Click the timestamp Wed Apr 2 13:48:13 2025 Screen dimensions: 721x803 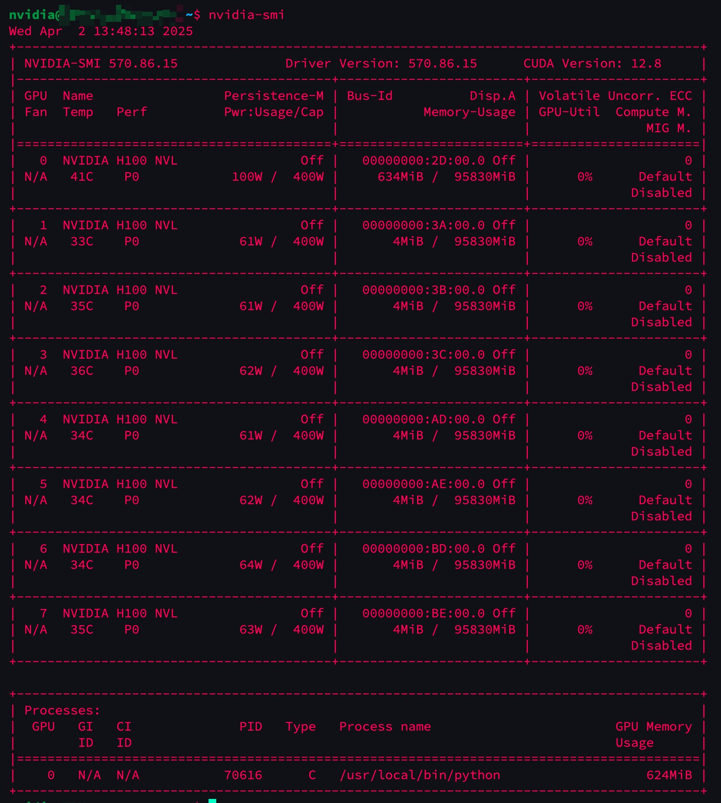[x=101, y=31]
